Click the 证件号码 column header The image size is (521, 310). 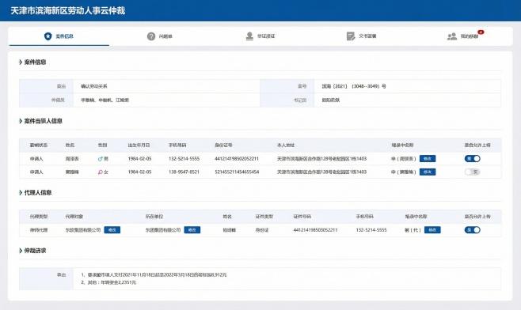(x=302, y=217)
